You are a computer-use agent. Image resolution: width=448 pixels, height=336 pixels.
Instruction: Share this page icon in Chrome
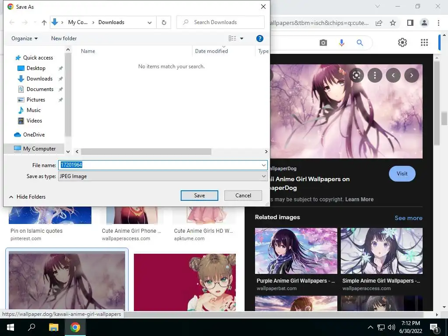pyautogui.click(x=379, y=23)
